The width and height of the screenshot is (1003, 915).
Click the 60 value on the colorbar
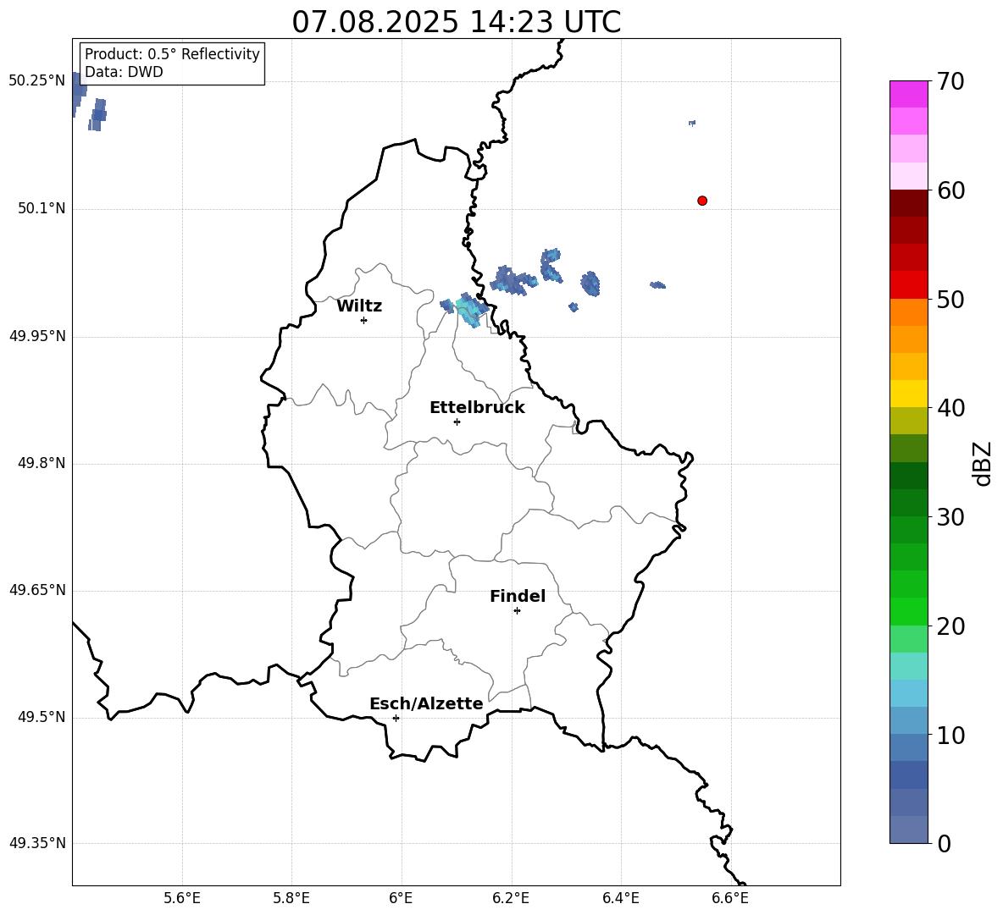tap(950, 190)
